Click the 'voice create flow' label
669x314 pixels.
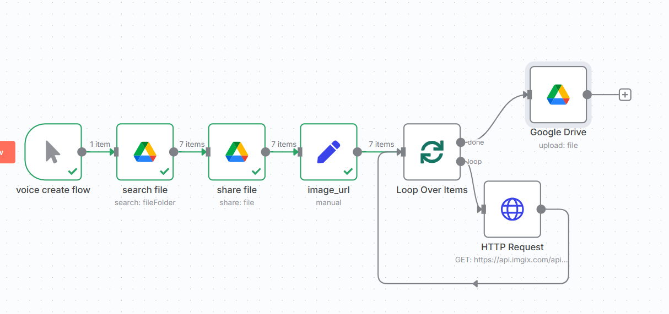coord(53,190)
